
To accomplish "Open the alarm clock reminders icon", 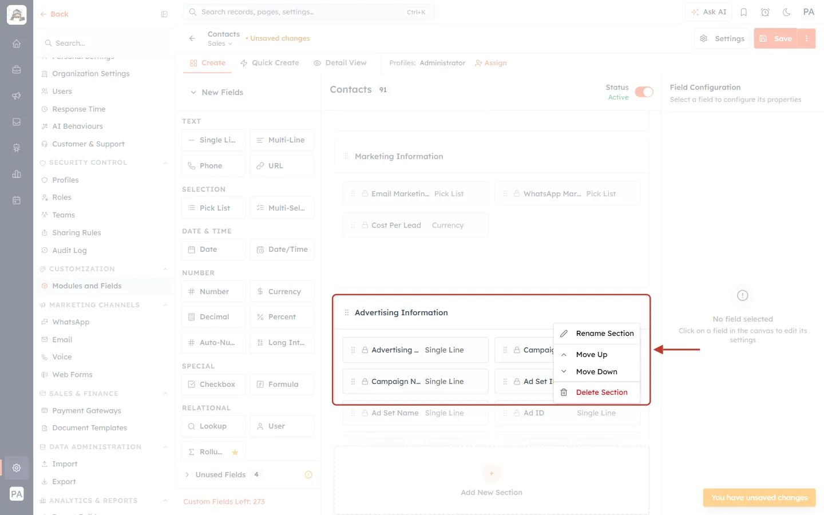I will click(x=765, y=12).
